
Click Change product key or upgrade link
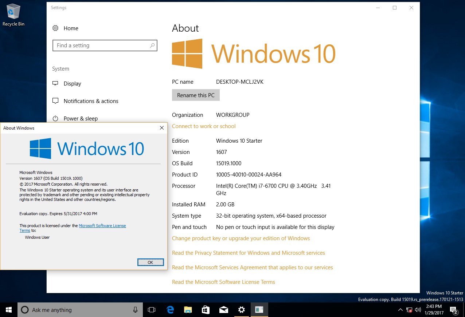point(241,238)
